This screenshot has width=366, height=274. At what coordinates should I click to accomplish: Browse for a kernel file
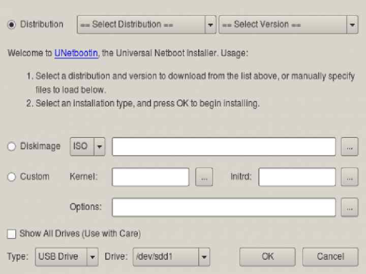(204, 177)
